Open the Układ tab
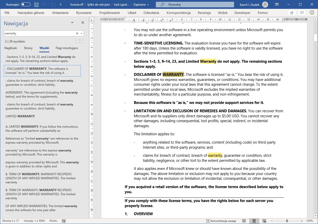Image resolution: width=318 pixels, height=224 pixels. click(132, 13)
